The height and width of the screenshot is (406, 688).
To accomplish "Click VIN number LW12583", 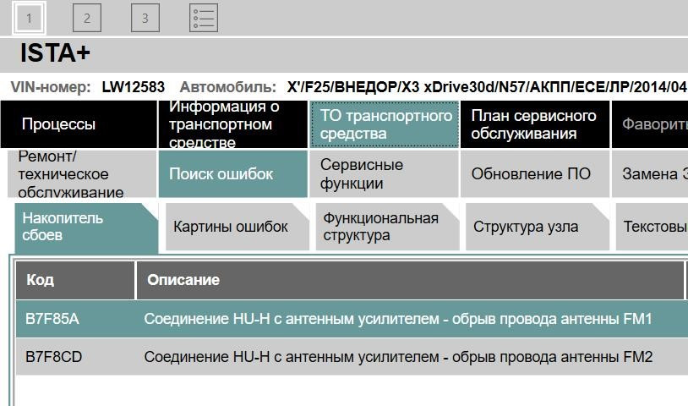I will click(133, 87).
